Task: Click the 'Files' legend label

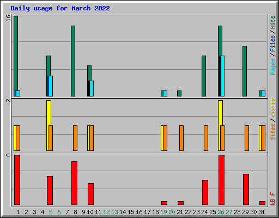Action: pyautogui.click(x=272, y=44)
